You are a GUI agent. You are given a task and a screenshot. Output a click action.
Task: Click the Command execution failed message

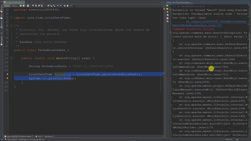tap(193, 29)
